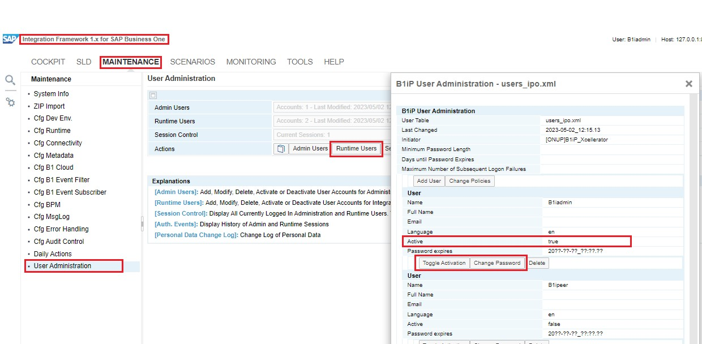Switch to the MONITORING menu

[251, 62]
